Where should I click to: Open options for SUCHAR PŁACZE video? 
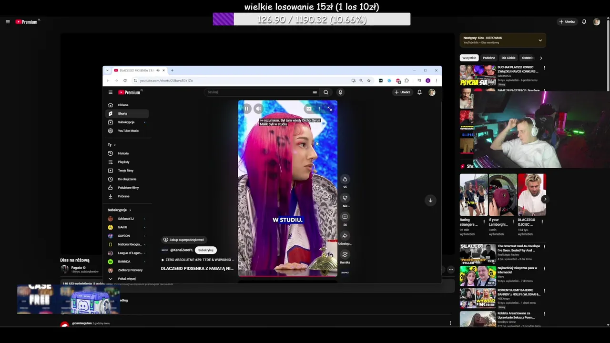(544, 68)
